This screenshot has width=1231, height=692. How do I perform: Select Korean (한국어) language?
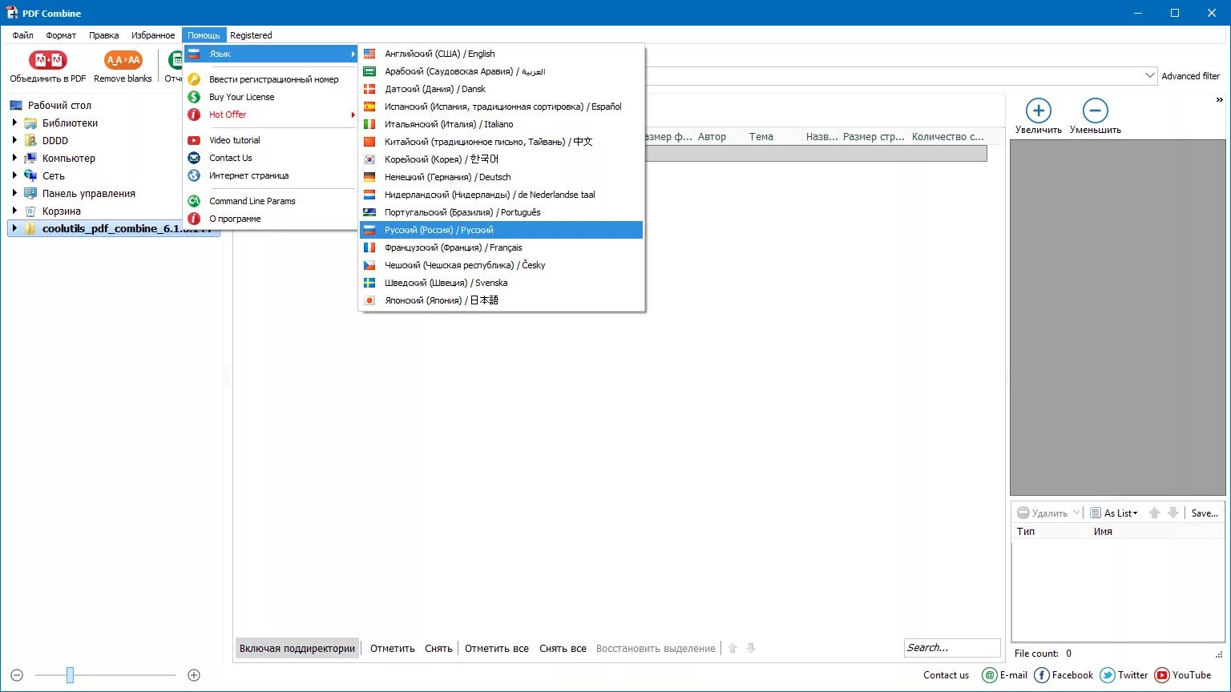(501, 159)
